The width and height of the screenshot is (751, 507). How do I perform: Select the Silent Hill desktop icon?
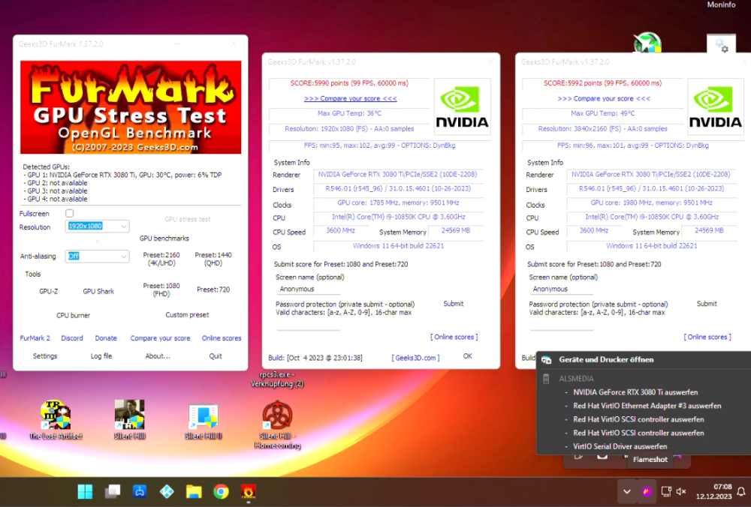click(129, 419)
